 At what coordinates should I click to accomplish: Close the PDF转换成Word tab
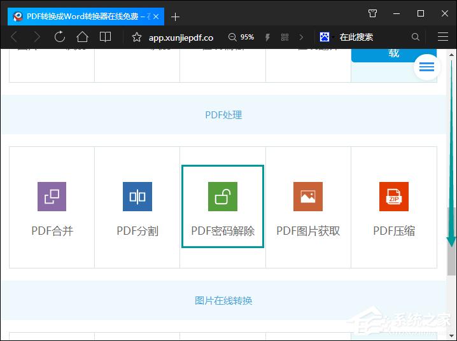[x=156, y=17]
